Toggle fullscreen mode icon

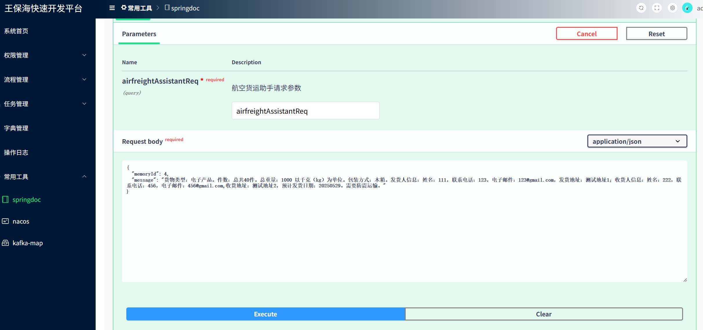pos(657,8)
